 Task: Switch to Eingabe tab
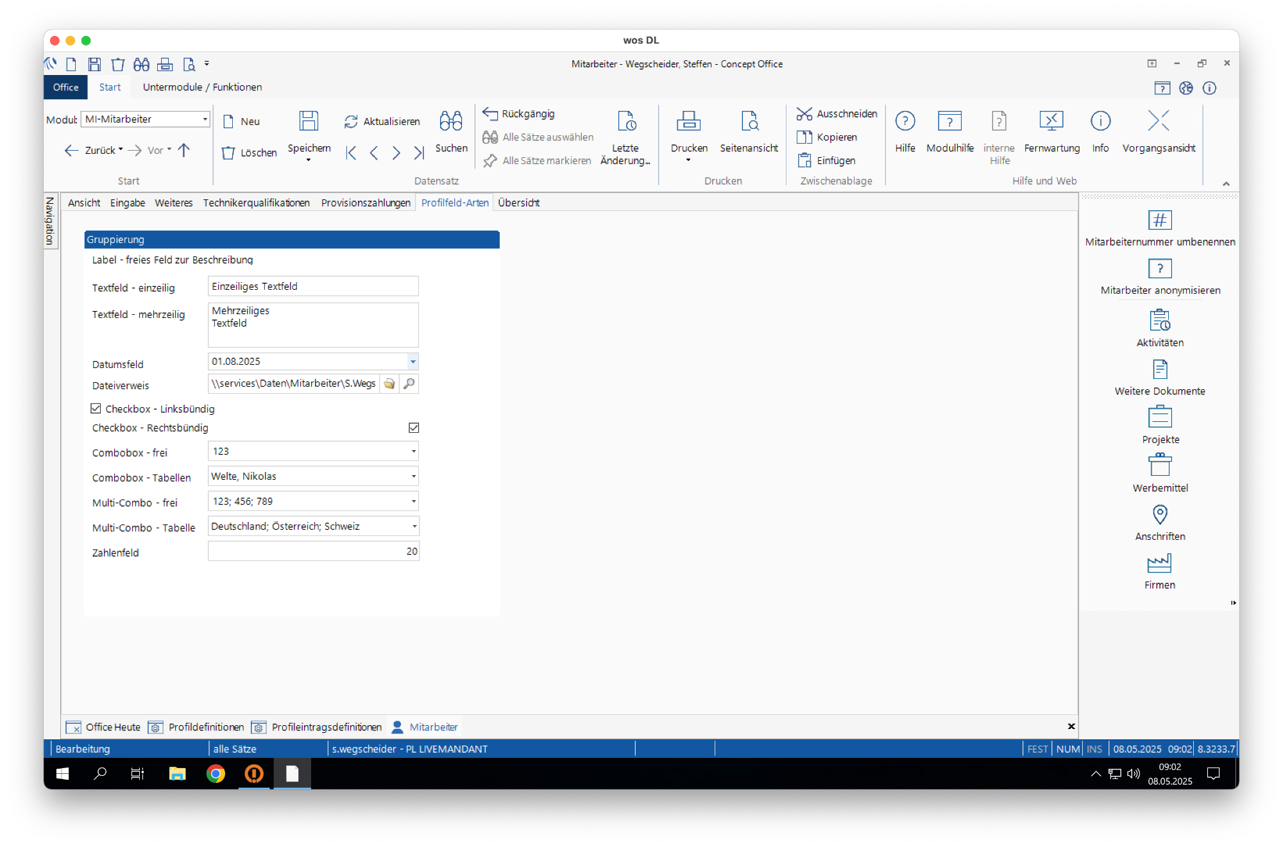(128, 203)
